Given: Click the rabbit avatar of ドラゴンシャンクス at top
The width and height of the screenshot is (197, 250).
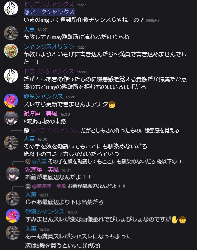Looking at the screenshot, I should coord(11,8).
